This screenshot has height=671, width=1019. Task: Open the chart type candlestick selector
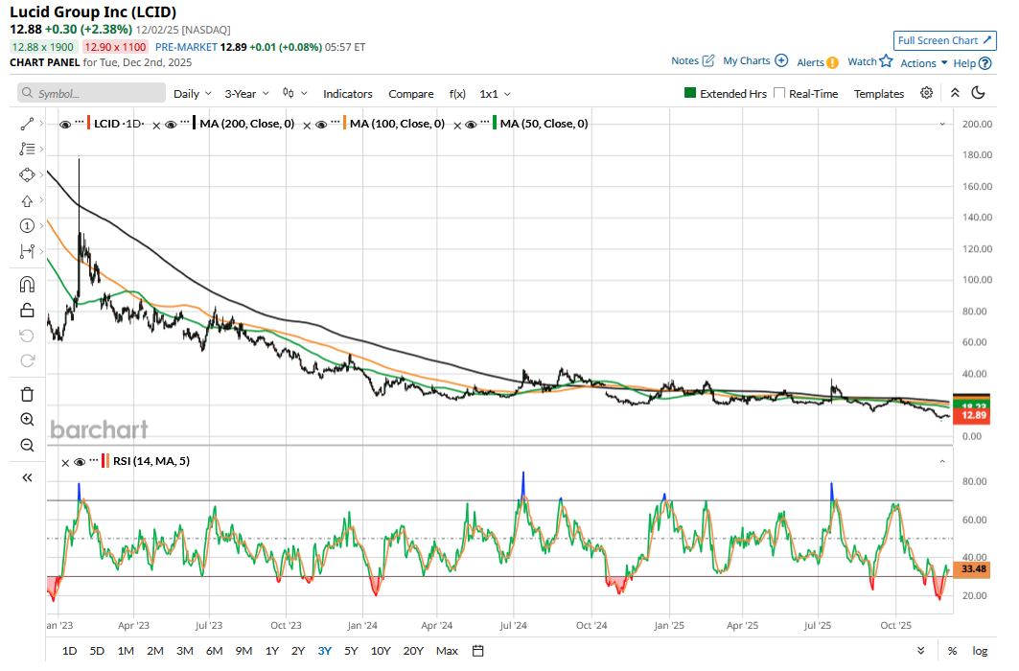295,94
